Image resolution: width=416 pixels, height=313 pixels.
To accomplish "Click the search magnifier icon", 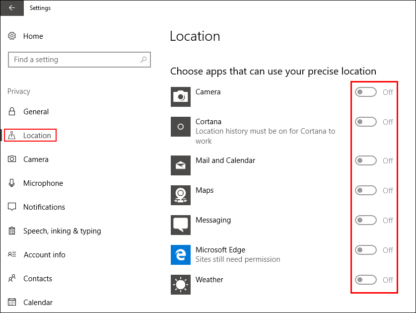I will [x=143, y=60].
